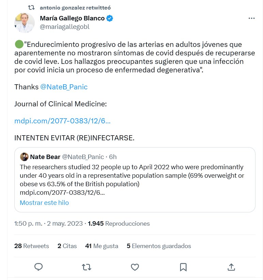The height and width of the screenshot is (280, 263).
Task: Like the tweet with heart icon
Action: pyautogui.click(x=135, y=267)
